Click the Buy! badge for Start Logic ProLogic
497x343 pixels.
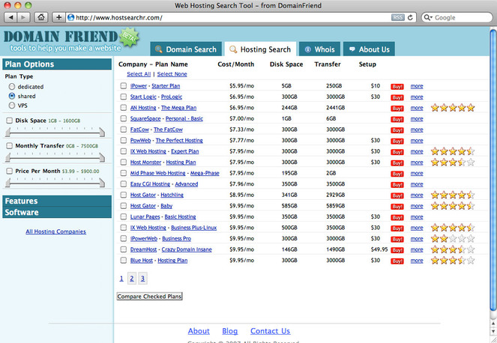click(397, 97)
